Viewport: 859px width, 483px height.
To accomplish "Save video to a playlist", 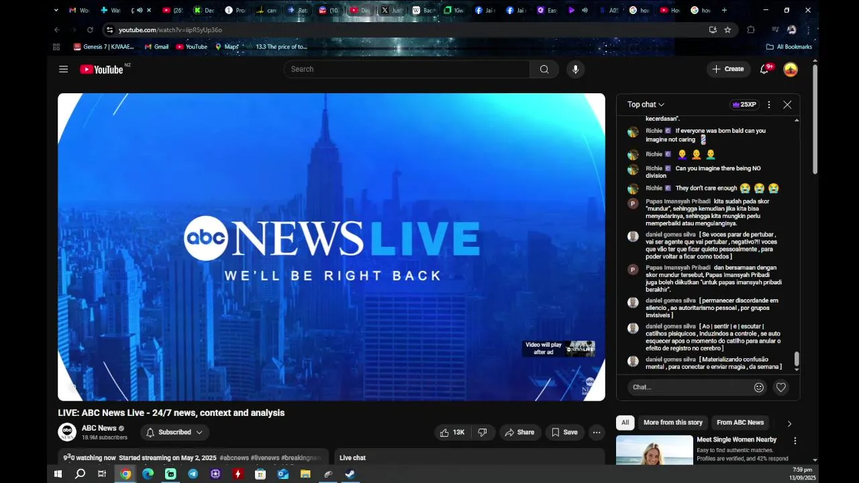I will [x=564, y=433].
